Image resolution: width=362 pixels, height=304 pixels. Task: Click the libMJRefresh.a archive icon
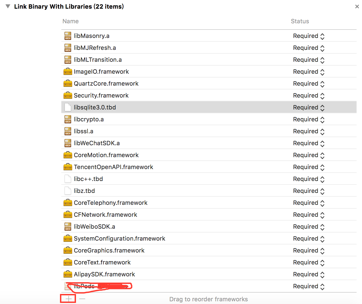68,48
